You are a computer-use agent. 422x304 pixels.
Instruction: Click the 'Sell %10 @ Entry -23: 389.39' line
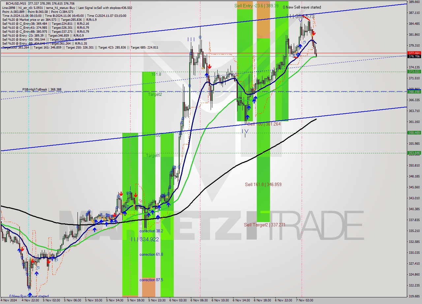point(43,35)
